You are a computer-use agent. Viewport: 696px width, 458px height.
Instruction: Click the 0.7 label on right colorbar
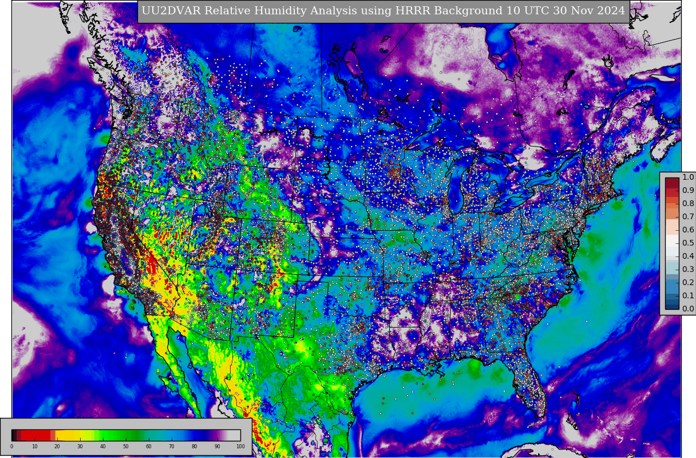[x=688, y=217]
